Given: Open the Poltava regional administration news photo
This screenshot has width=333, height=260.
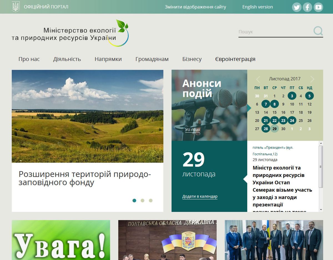Looking at the screenshot, I should tap(167, 240).
